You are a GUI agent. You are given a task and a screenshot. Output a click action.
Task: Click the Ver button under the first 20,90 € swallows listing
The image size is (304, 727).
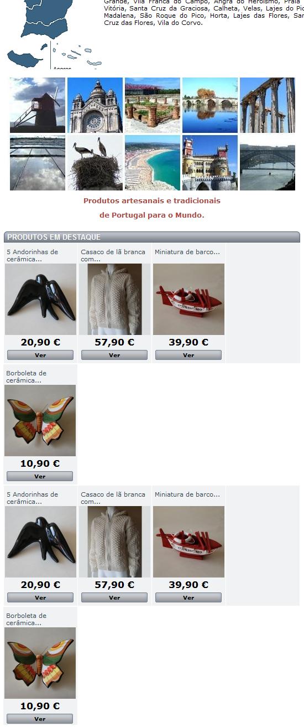40,355
